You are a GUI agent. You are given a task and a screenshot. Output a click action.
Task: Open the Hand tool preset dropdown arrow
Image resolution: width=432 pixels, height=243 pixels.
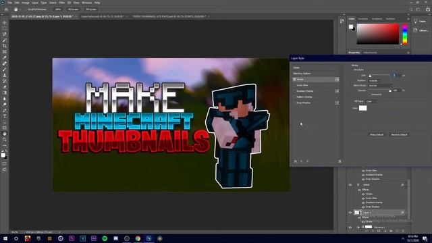tap(20, 9)
